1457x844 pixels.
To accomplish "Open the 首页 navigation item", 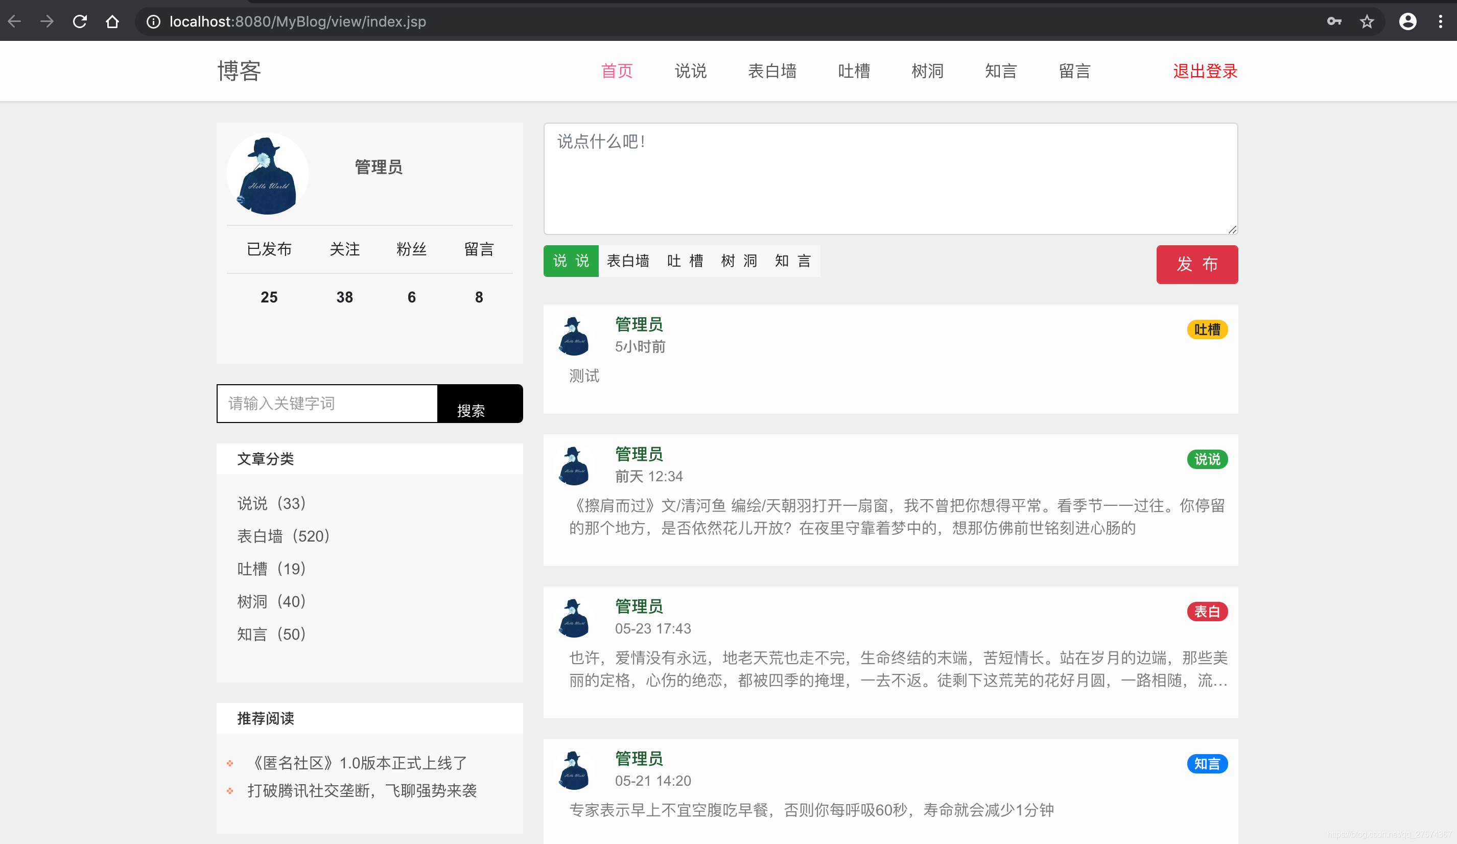I will 617,71.
